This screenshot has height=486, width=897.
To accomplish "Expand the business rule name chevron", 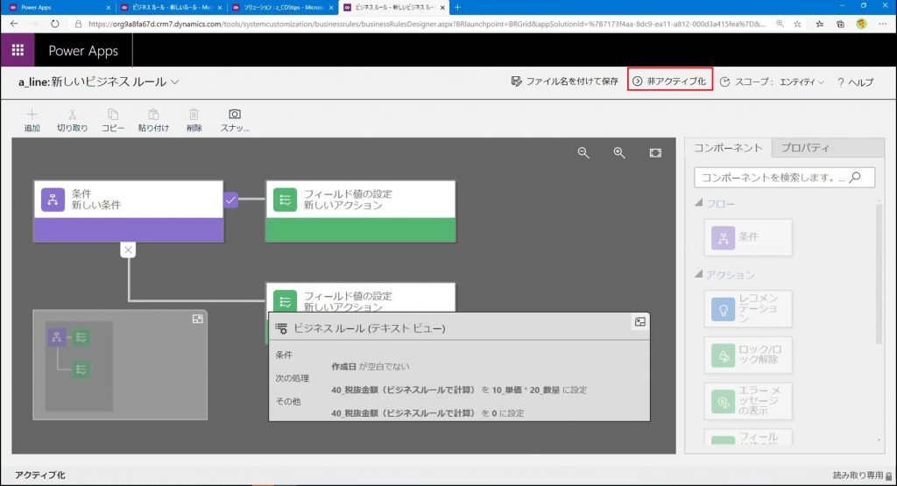I will click(175, 81).
